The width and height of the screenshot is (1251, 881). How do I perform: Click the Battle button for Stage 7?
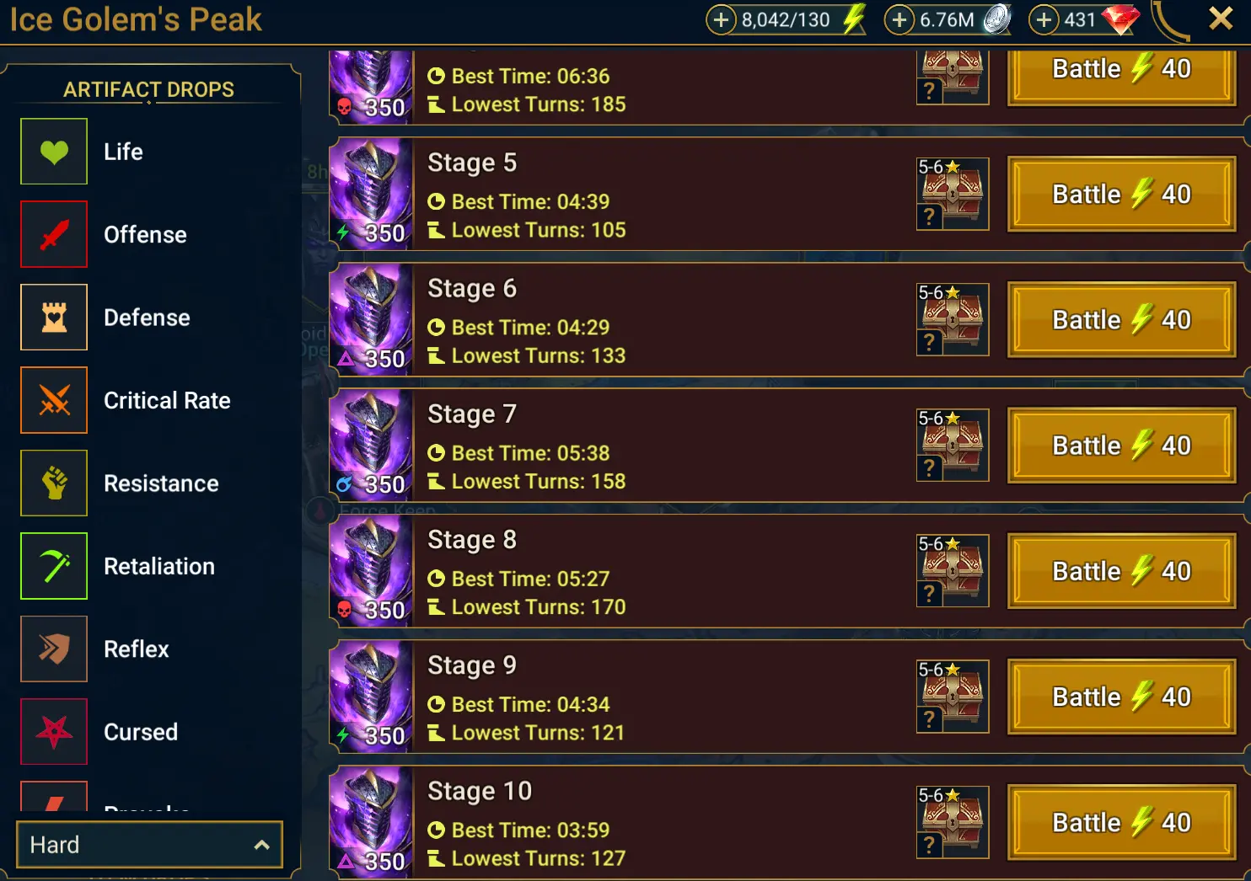pos(1122,446)
